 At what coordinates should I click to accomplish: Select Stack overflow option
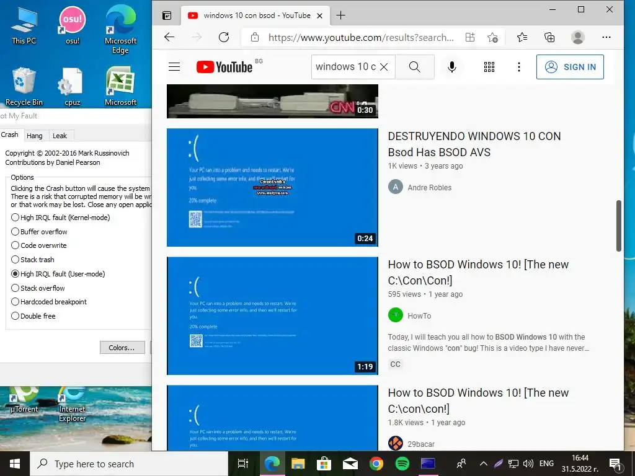click(38, 288)
